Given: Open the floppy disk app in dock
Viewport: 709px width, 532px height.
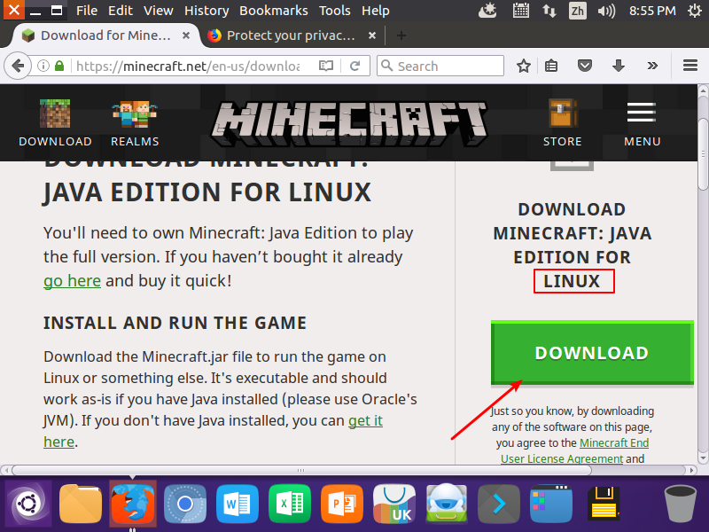Looking at the screenshot, I should pyautogui.click(x=604, y=504).
